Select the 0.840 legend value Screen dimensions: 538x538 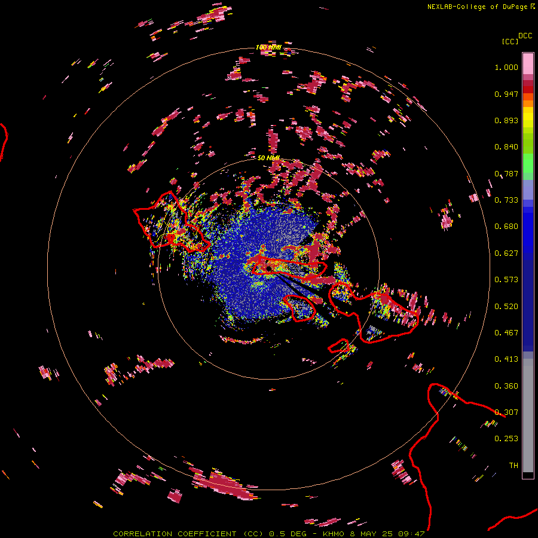click(x=506, y=147)
